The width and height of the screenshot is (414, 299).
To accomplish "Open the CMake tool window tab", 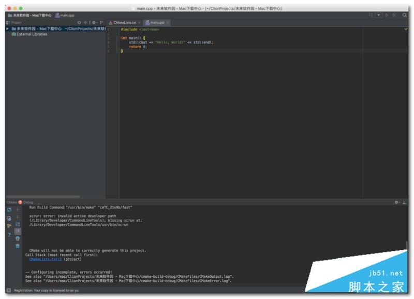I will (x=11, y=202).
